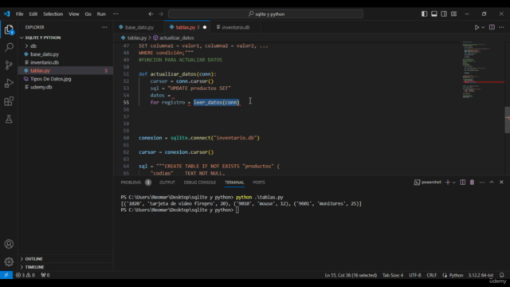Image resolution: width=510 pixels, height=287 pixels.
Task: Open terminal panel More Actions ellipsis
Action: [x=481, y=183]
